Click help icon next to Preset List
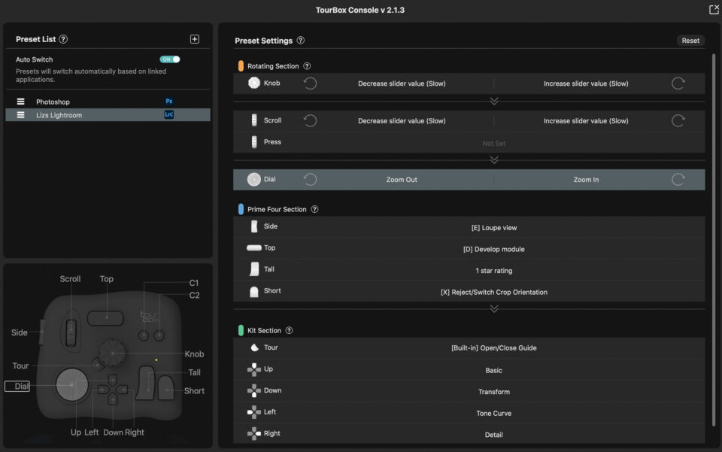Viewport: 722px width, 452px height. 63,39
